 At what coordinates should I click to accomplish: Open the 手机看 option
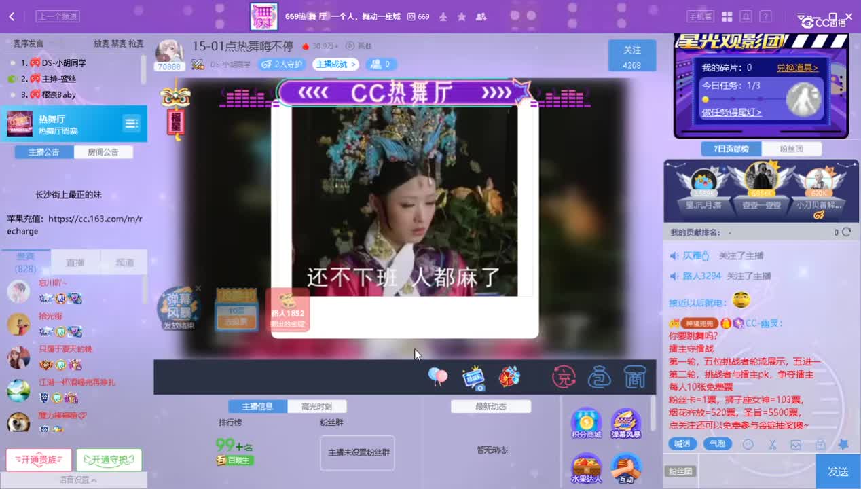(700, 16)
